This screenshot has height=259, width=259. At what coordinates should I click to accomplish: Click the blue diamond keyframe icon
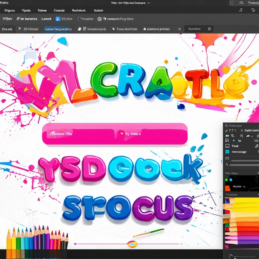[x=234, y=140]
